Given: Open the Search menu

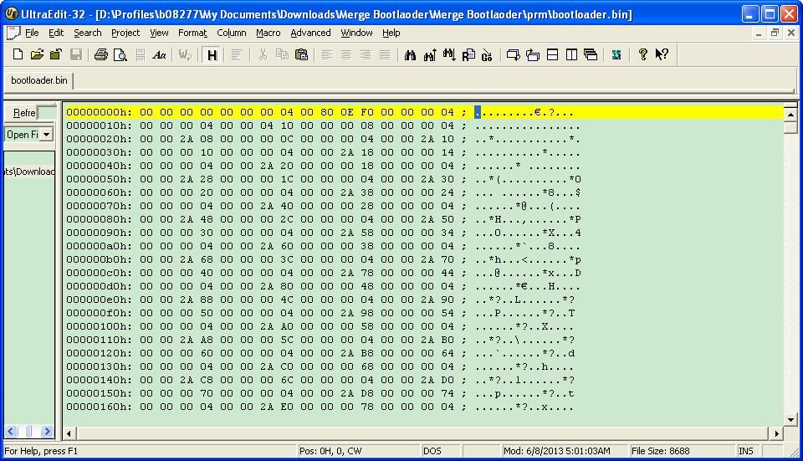Looking at the screenshot, I should (88, 33).
